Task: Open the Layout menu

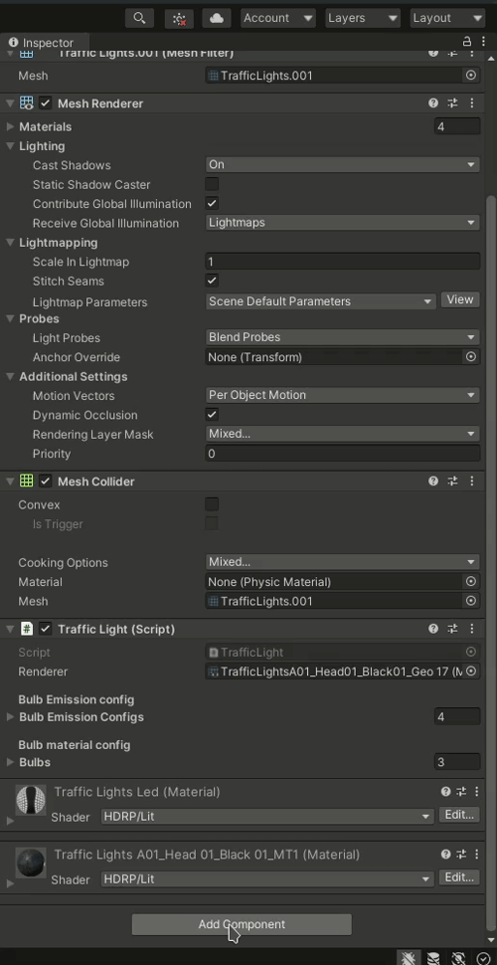Action: click(447, 18)
